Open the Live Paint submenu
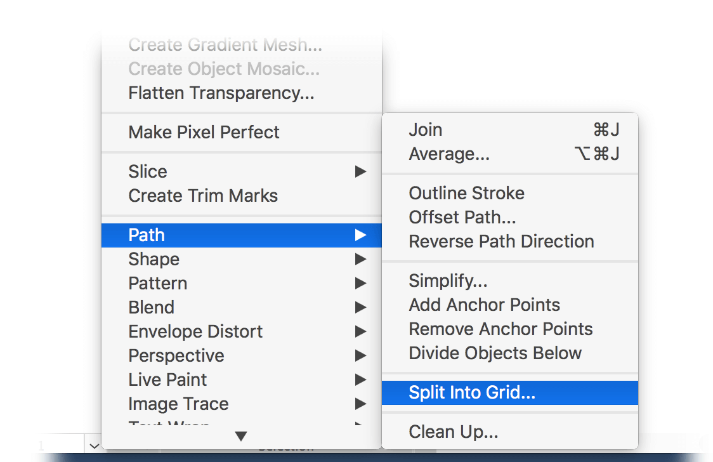The height and width of the screenshot is (462, 713). point(242,379)
